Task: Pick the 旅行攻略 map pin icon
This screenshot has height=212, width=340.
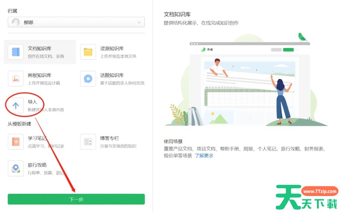Action: (16, 168)
